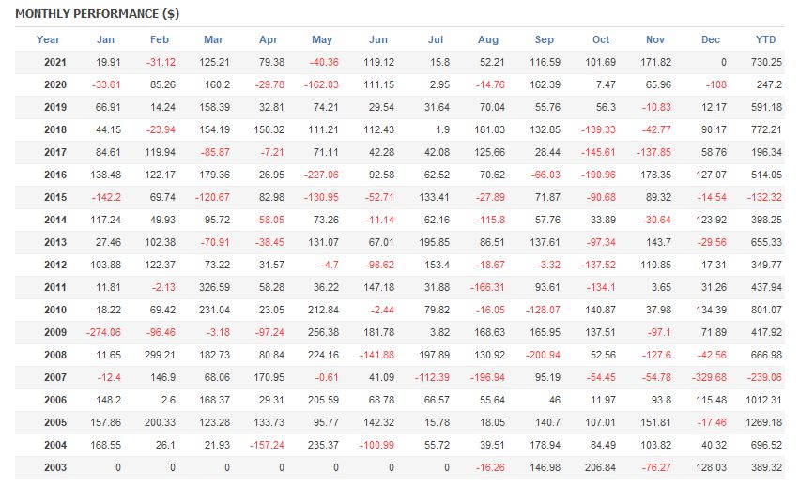Select the Aug column header
799x487 pixels.
pos(488,39)
